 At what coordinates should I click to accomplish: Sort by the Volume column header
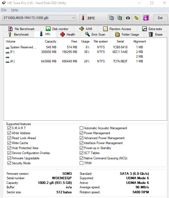(x=21, y=41)
